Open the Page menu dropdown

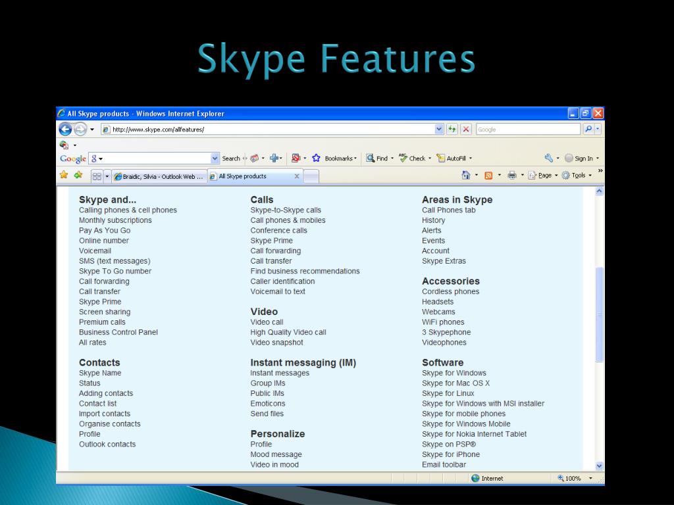543,175
